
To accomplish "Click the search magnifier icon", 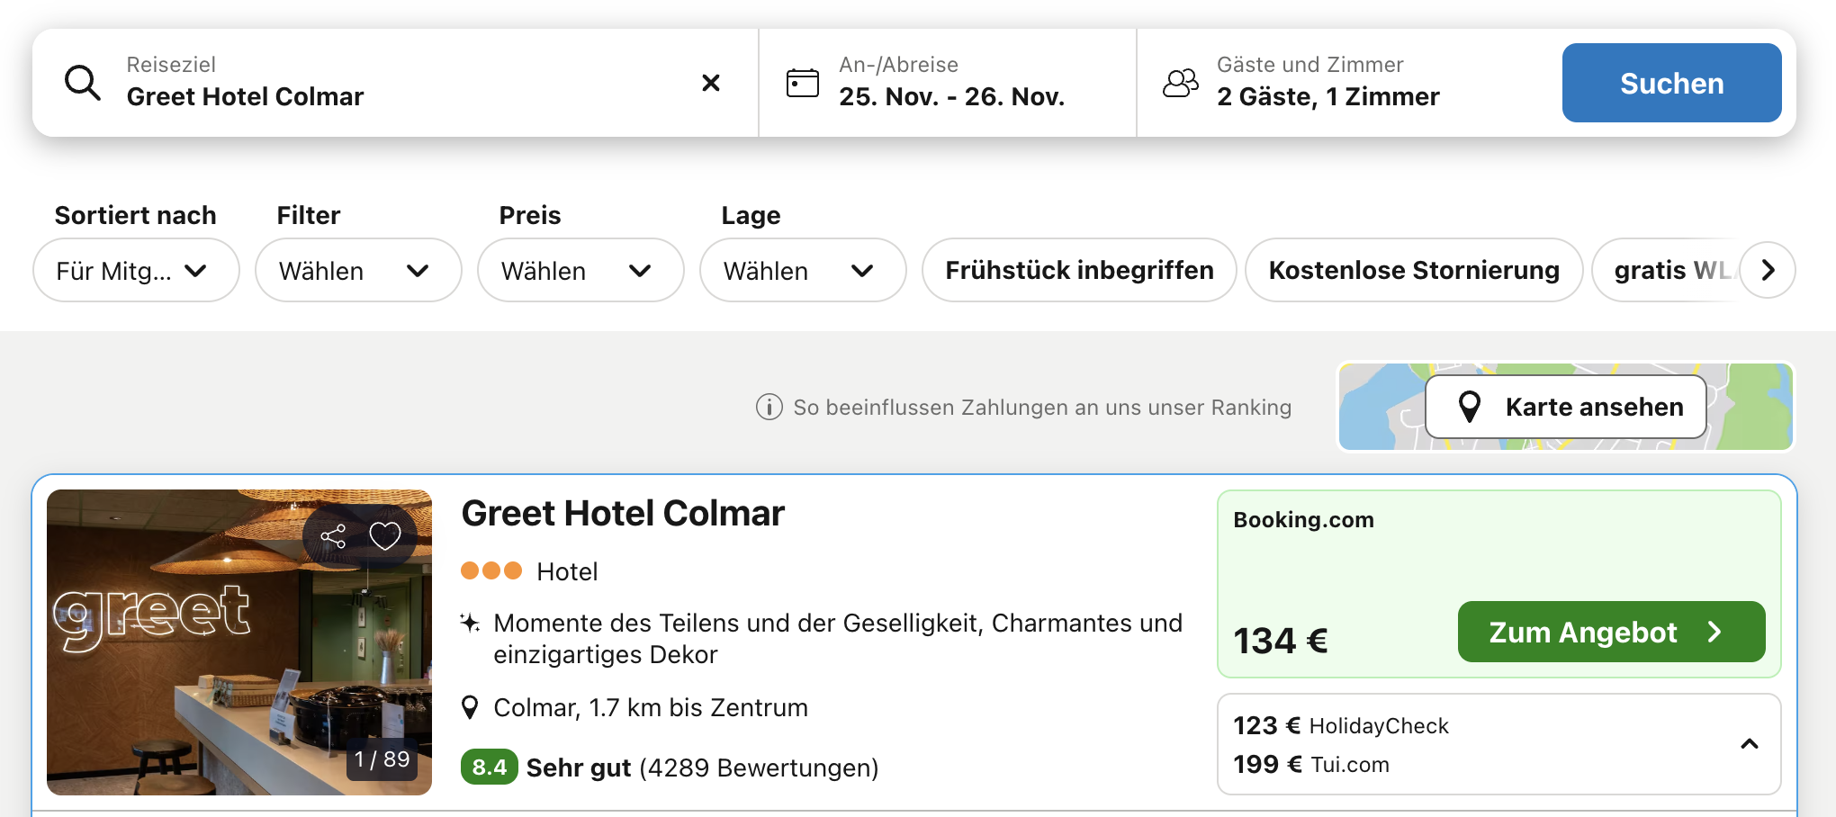I will tap(82, 83).
